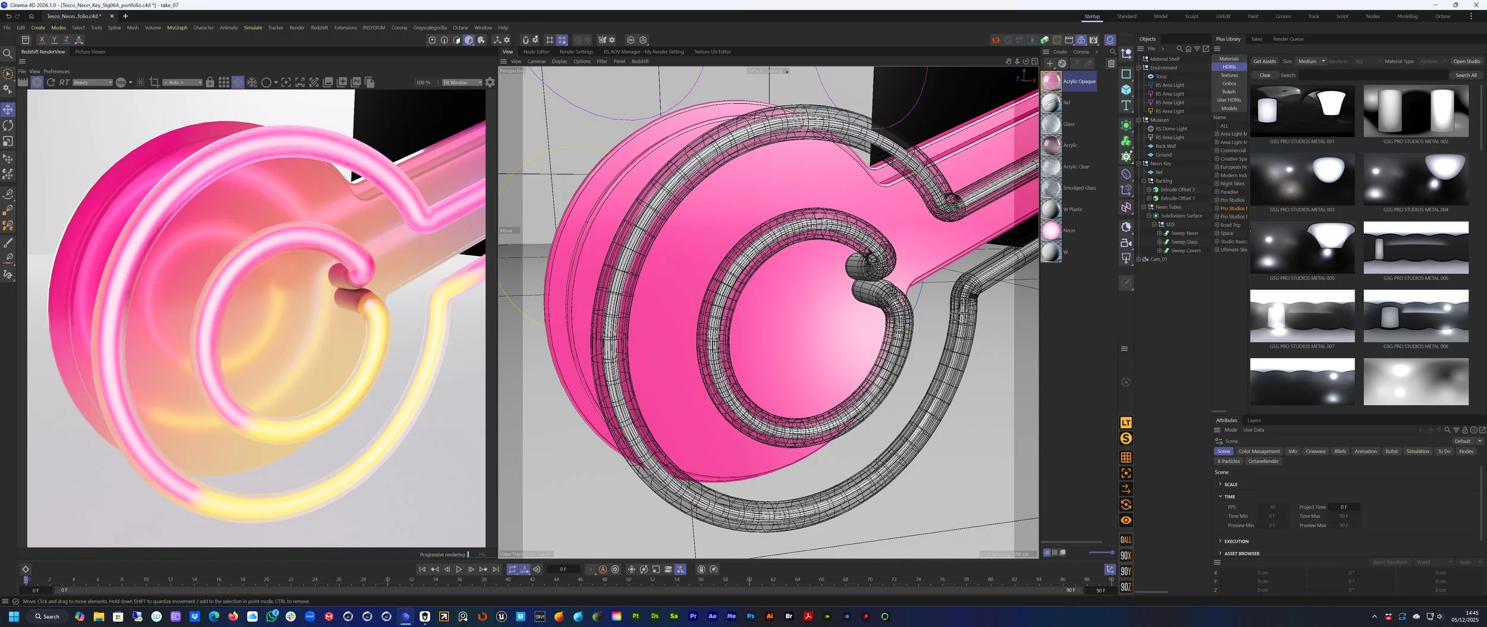Select the Textures category in Plus Library
The width and height of the screenshot is (1487, 627).
tap(1229, 75)
